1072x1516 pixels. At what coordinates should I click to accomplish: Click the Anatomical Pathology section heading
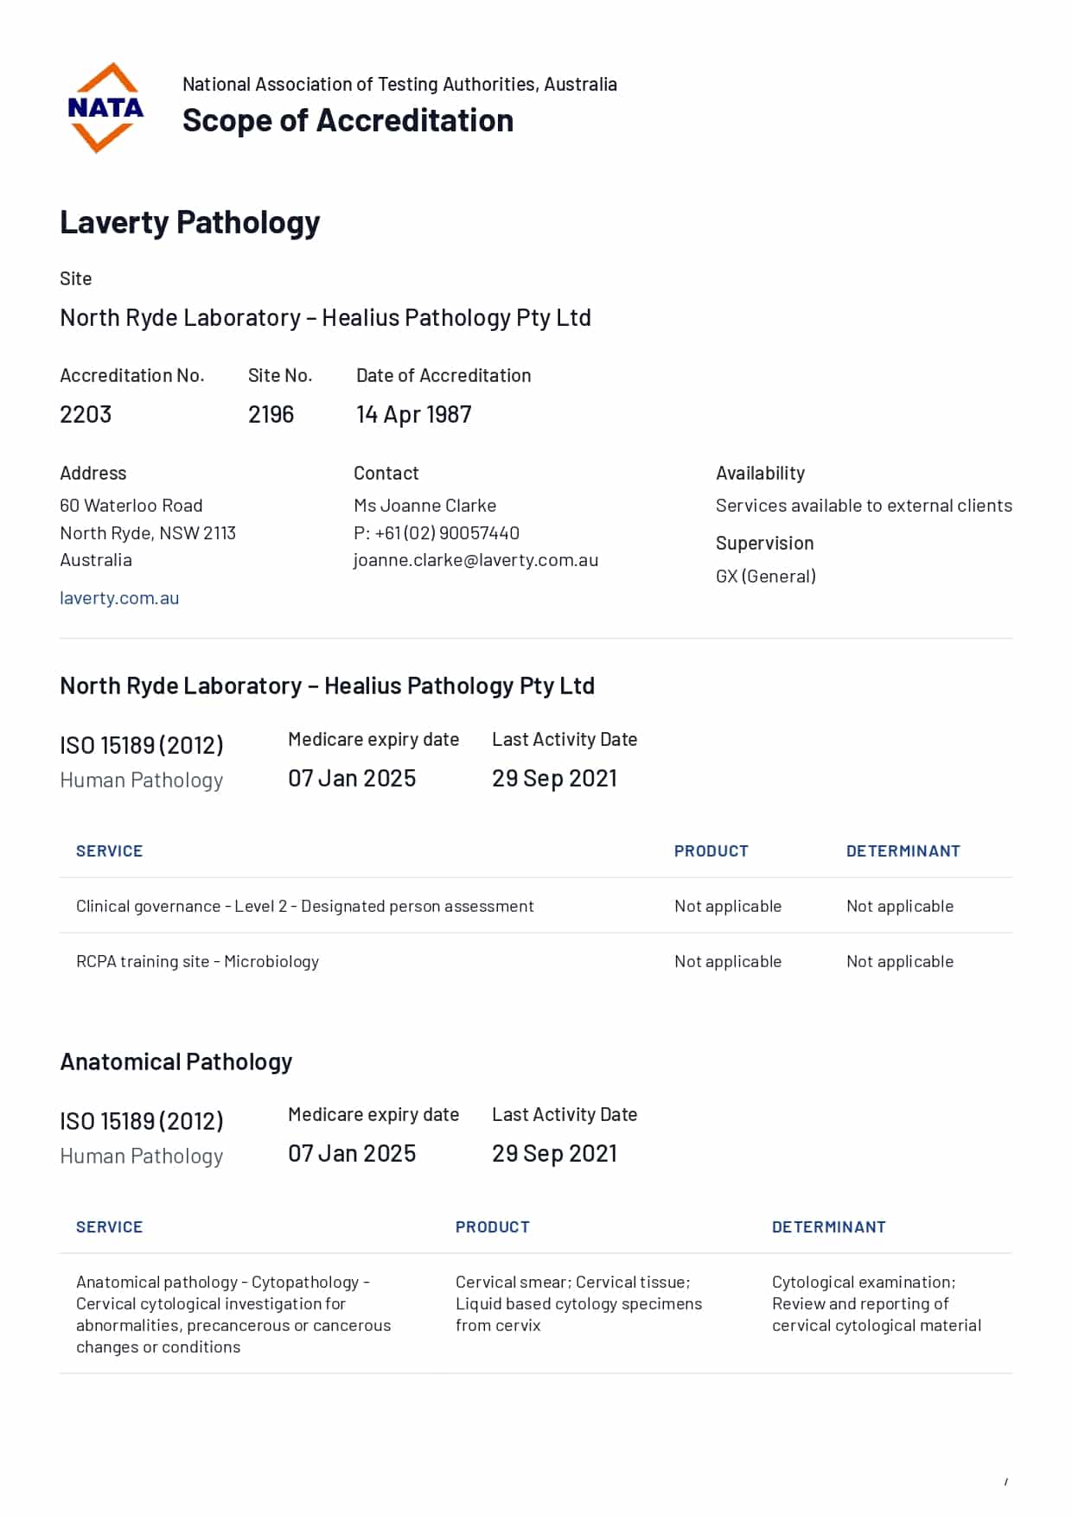point(175,1061)
